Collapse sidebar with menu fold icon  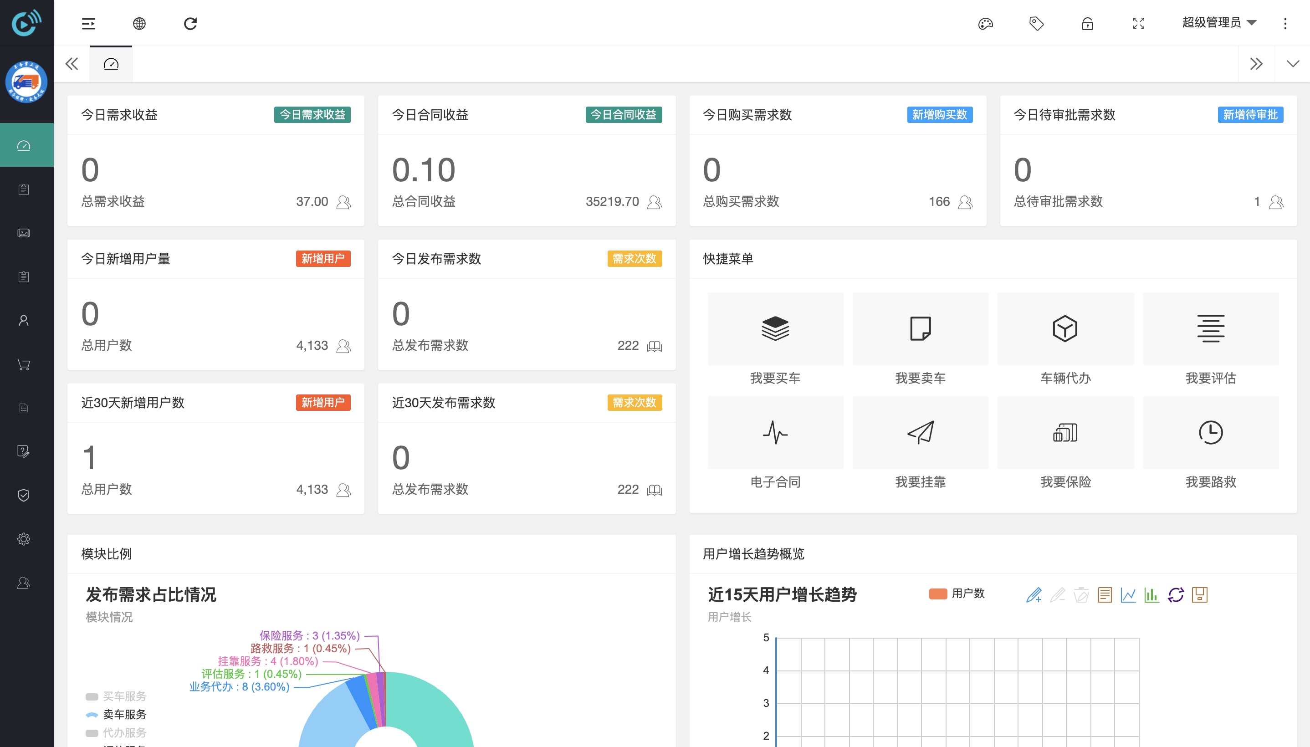pos(88,24)
